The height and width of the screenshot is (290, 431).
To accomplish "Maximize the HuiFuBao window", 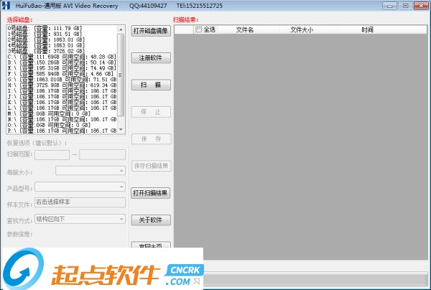I will pos(405,6).
